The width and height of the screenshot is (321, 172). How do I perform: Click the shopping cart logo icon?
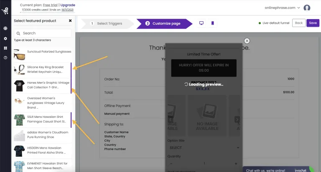(5, 11)
